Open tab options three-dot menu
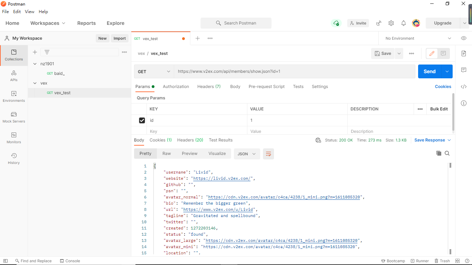The height and width of the screenshot is (265, 472). click(210, 38)
